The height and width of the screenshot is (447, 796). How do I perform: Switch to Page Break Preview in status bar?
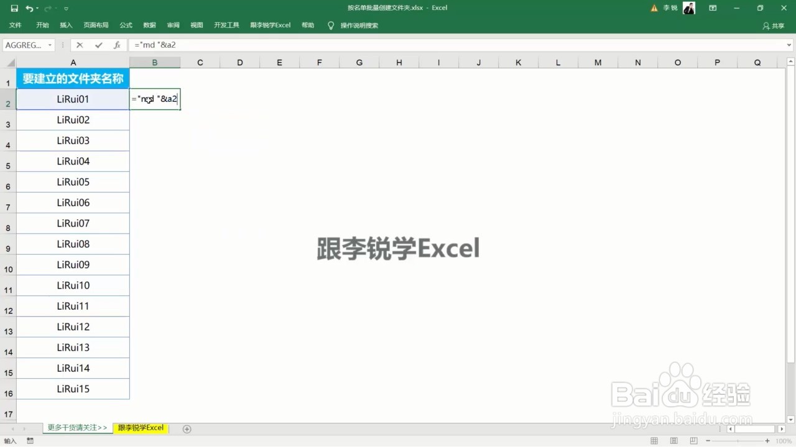click(x=694, y=441)
